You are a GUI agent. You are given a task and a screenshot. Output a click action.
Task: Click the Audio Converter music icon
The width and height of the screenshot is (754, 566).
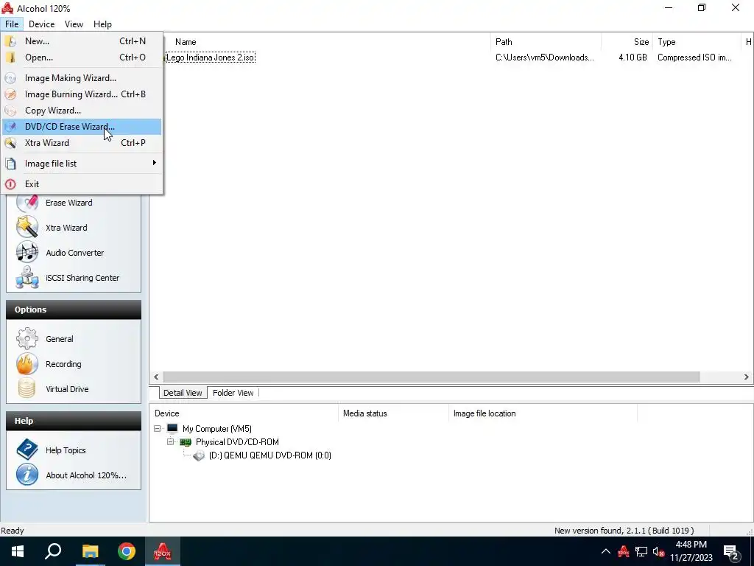point(27,252)
